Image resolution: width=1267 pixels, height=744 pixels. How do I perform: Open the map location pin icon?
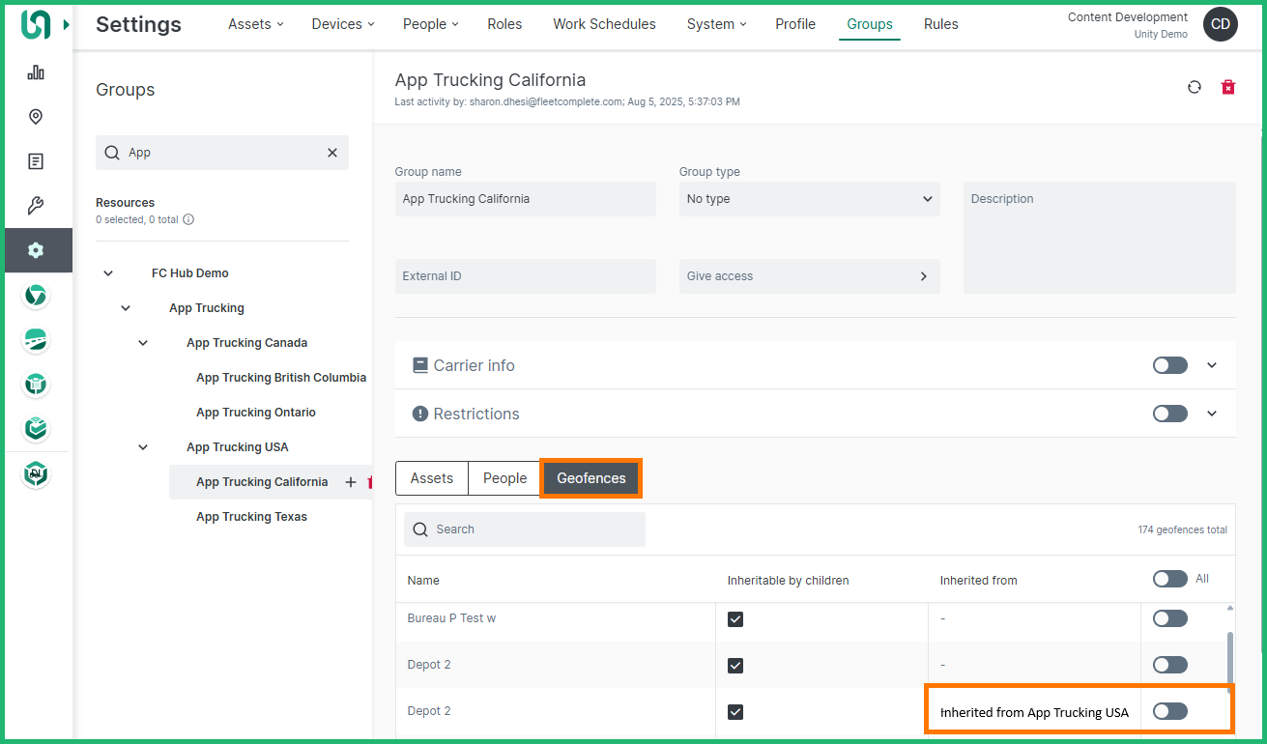[36, 117]
